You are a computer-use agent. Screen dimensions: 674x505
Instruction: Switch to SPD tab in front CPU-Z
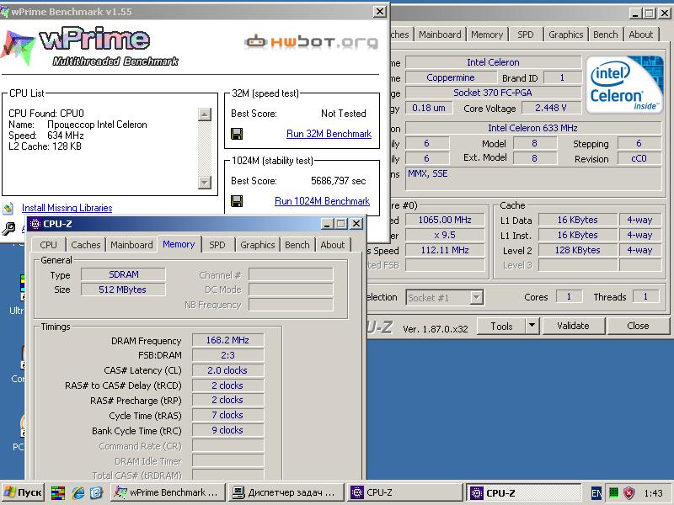[x=217, y=245]
